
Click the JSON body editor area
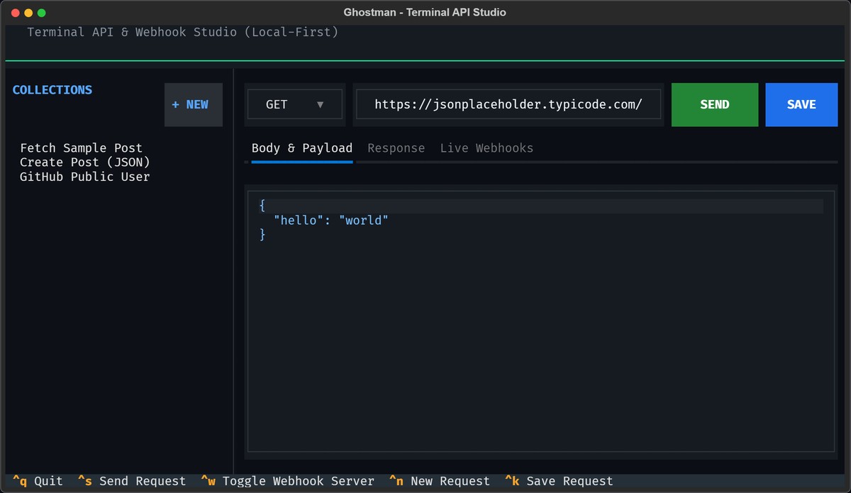pyautogui.click(x=541, y=321)
